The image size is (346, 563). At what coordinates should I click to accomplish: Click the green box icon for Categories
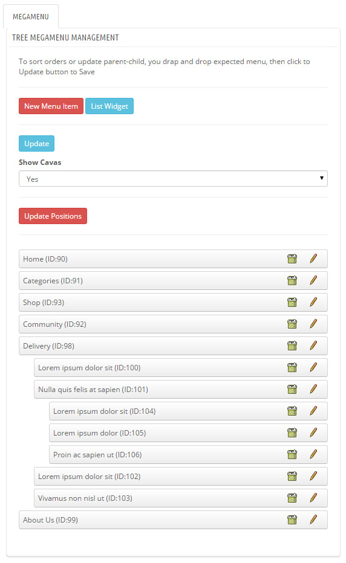tap(292, 280)
